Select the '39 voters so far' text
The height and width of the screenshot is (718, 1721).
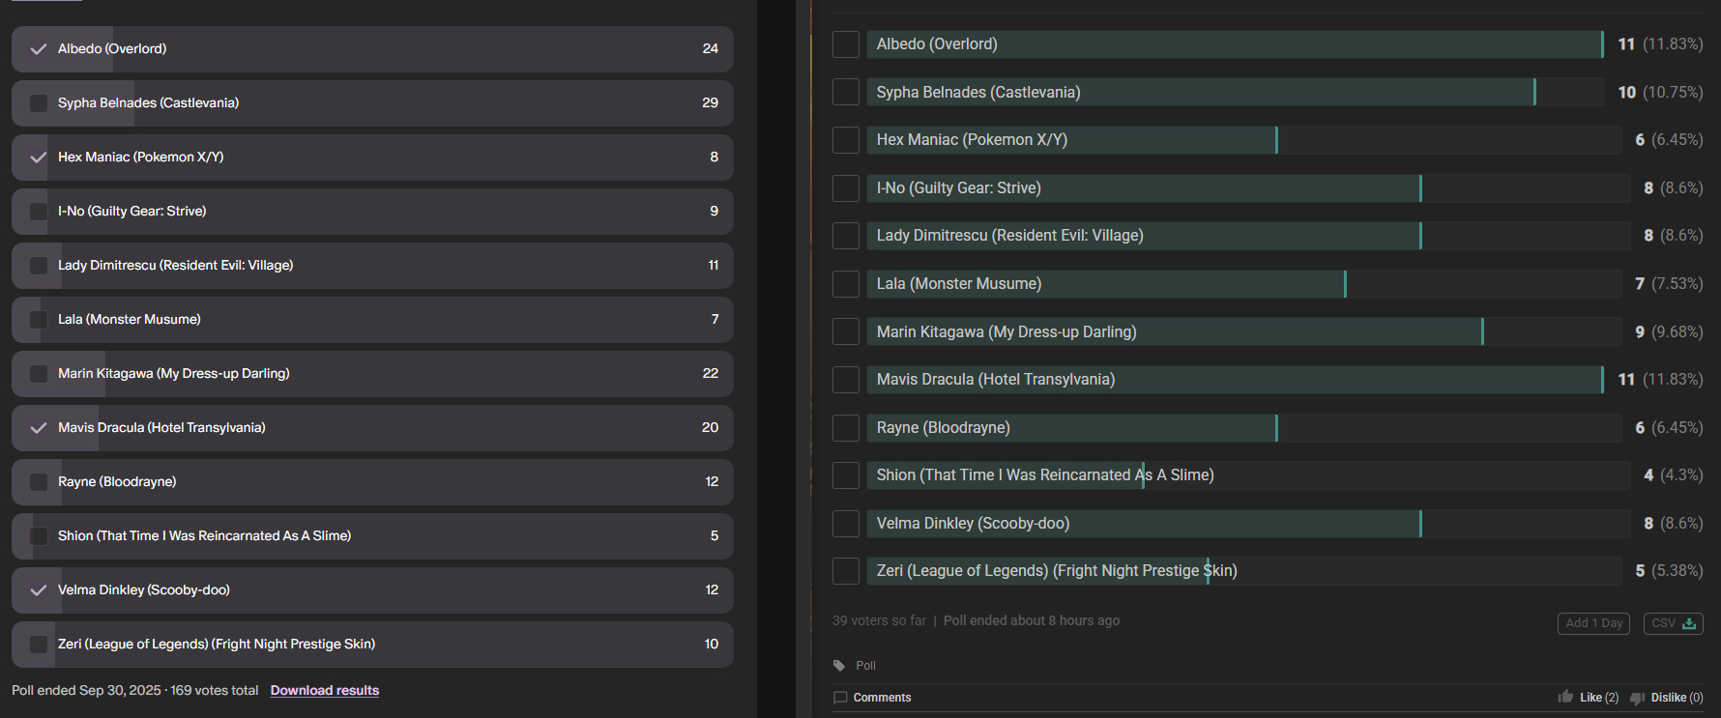879,620
